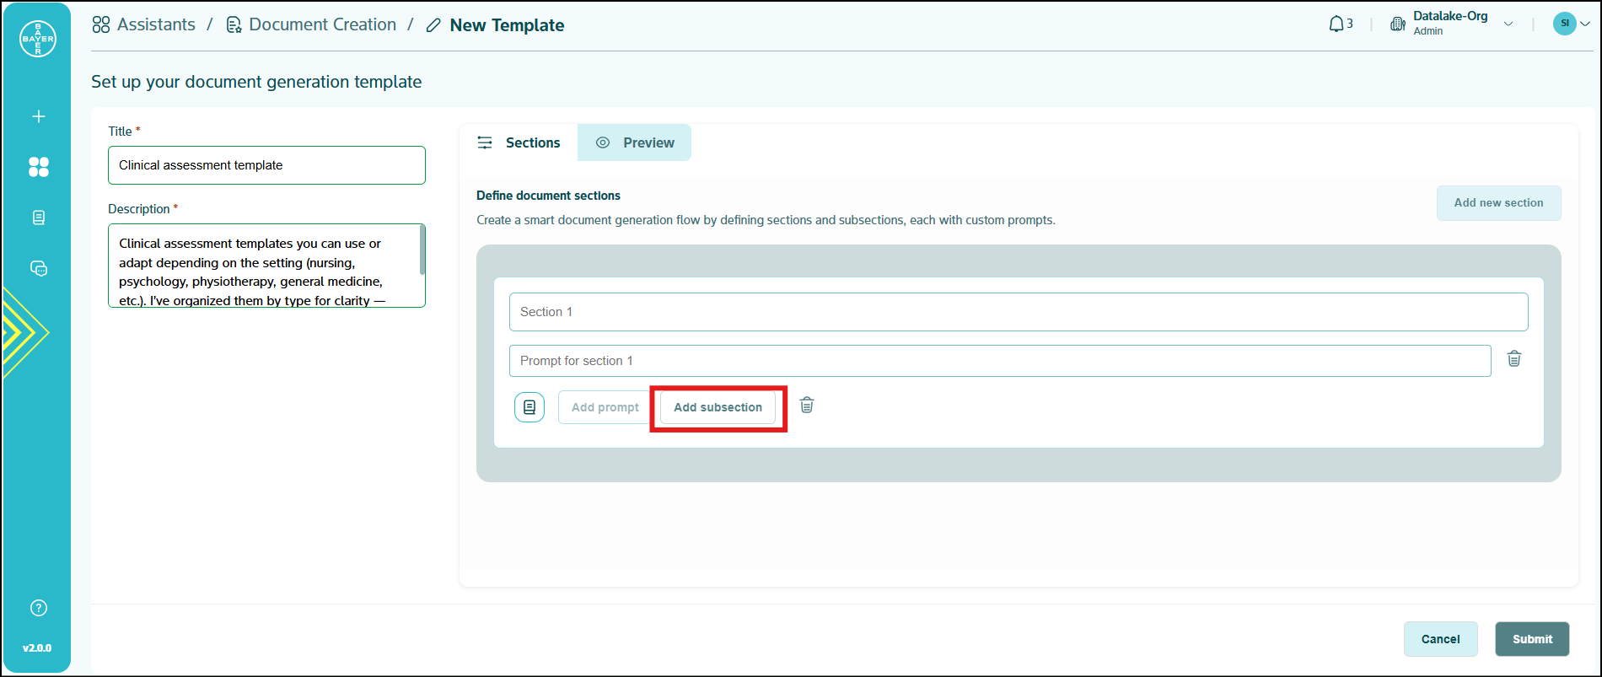This screenshot has width=1602, height=677.
Task: Click the plus icon in left sidebar
Action: (x=39, y=116)
